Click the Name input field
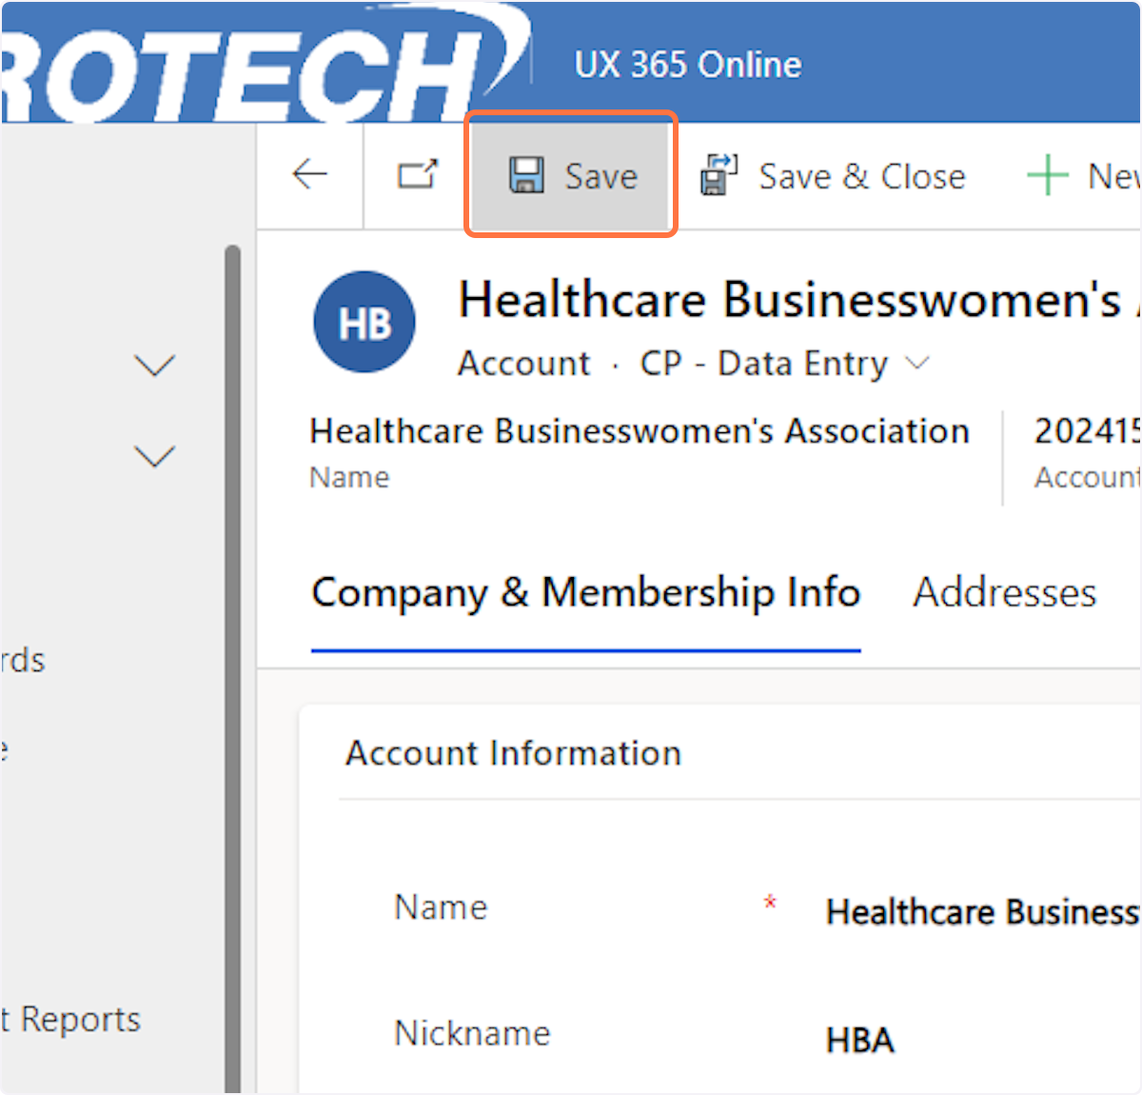Image resolution: width=1142 pixels, height=1095 pixels. [x=980, y=912]
